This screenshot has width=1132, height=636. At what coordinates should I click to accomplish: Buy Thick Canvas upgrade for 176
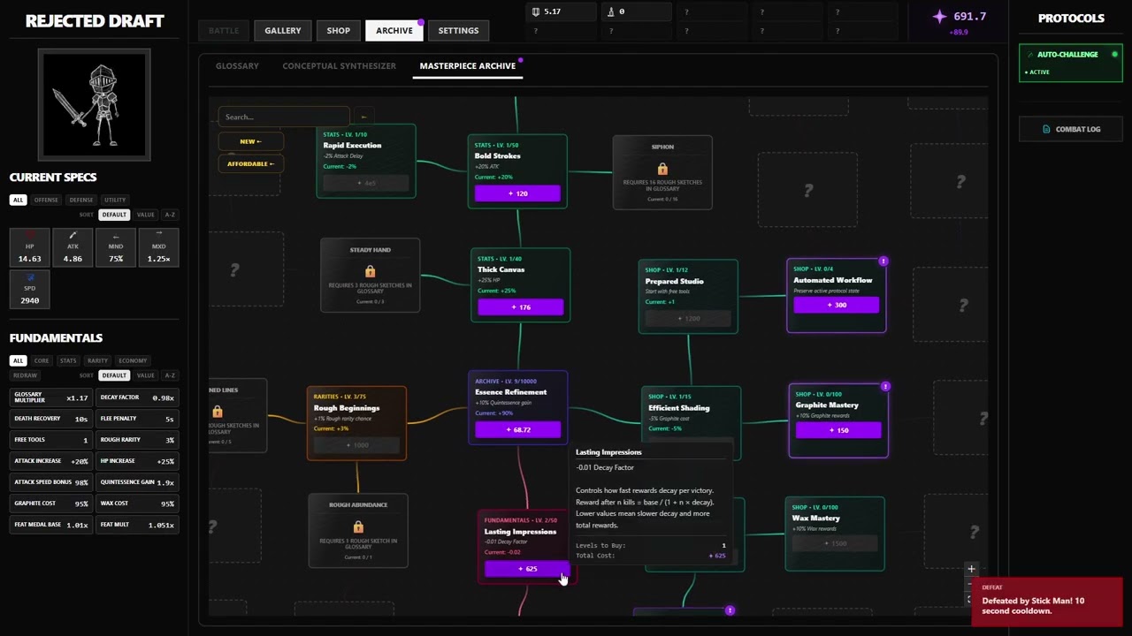520,307
